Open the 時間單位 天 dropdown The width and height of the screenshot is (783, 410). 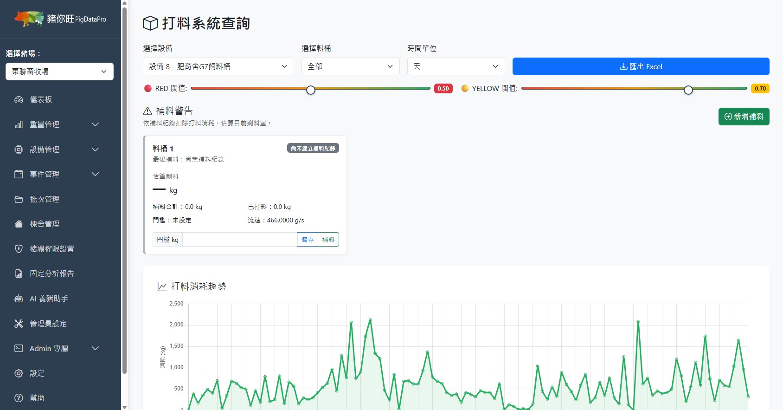456,66
